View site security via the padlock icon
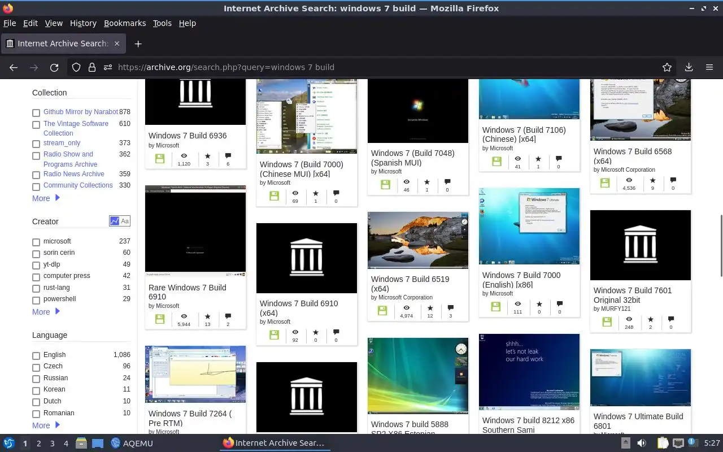 (x=92, y=67)
